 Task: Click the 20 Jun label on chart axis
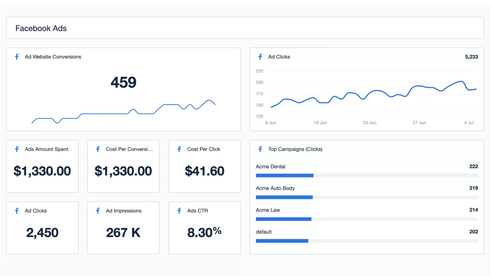point(370,123)
